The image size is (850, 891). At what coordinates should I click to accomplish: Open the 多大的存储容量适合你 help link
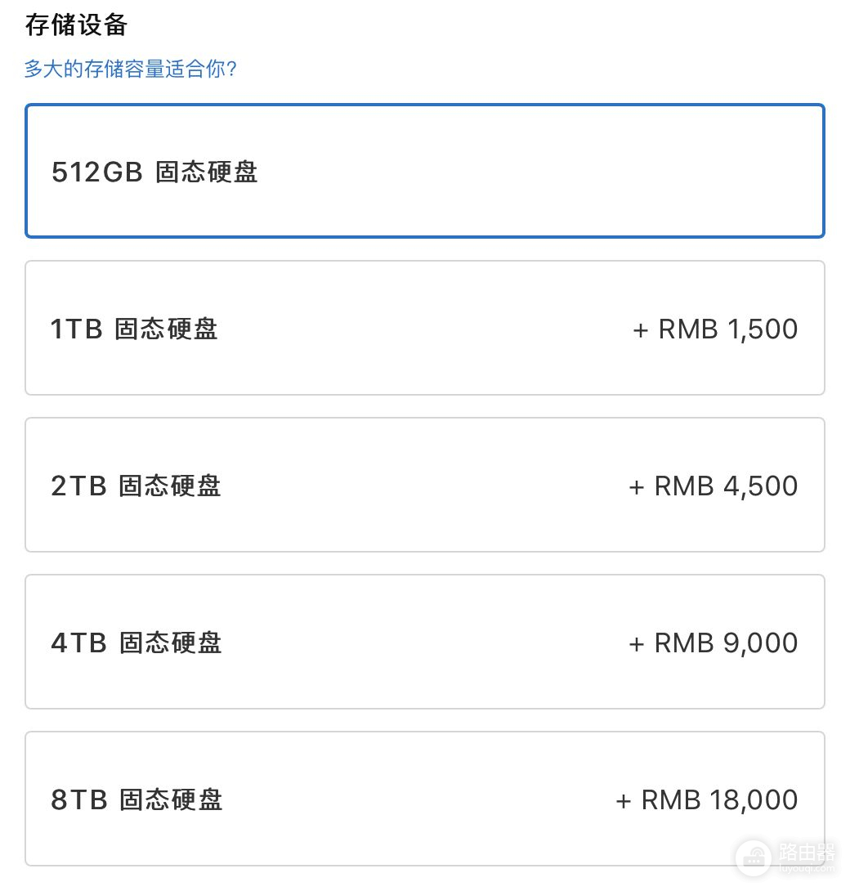point(130,69)
